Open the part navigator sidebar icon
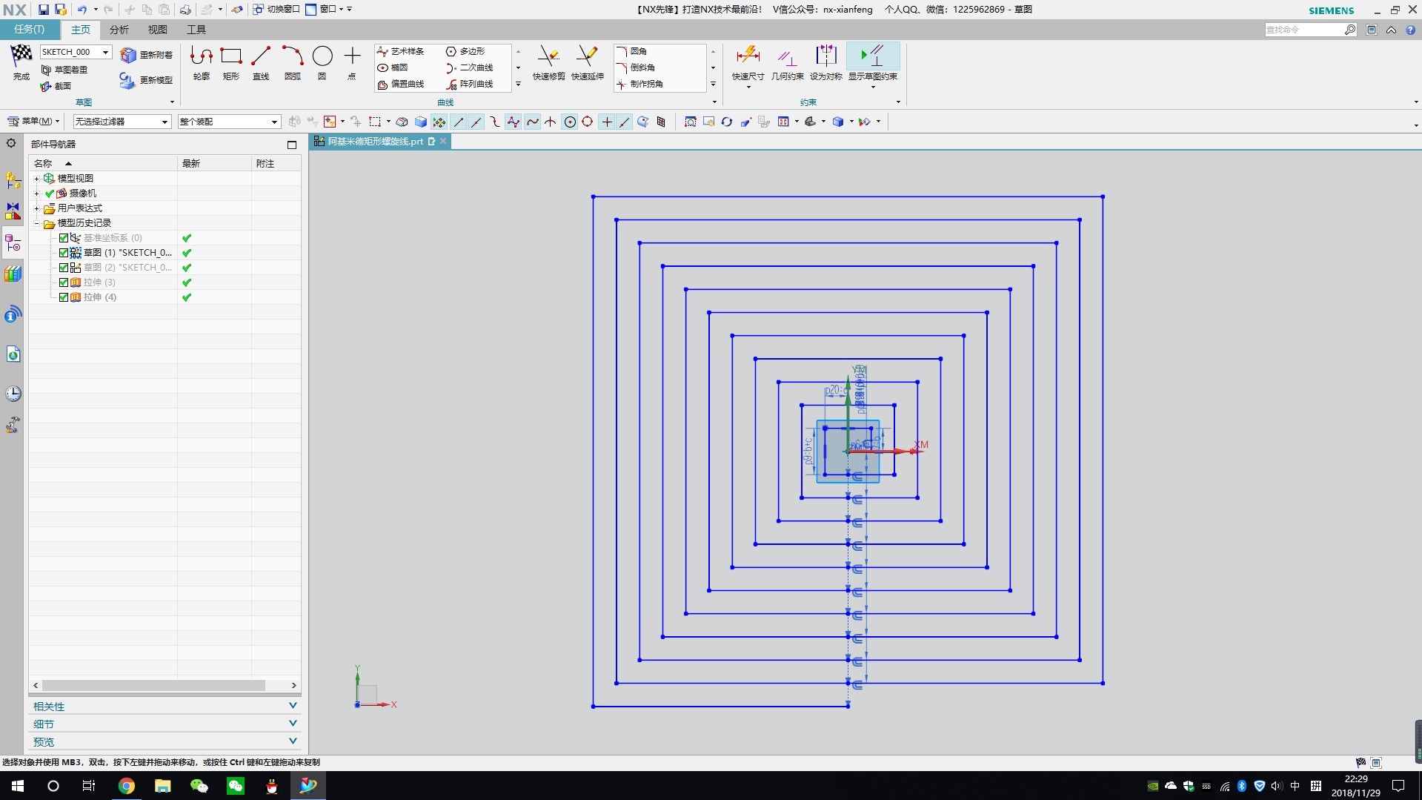Image resolution: width=1422 pixels, height=800 pixels. (13, 243)
